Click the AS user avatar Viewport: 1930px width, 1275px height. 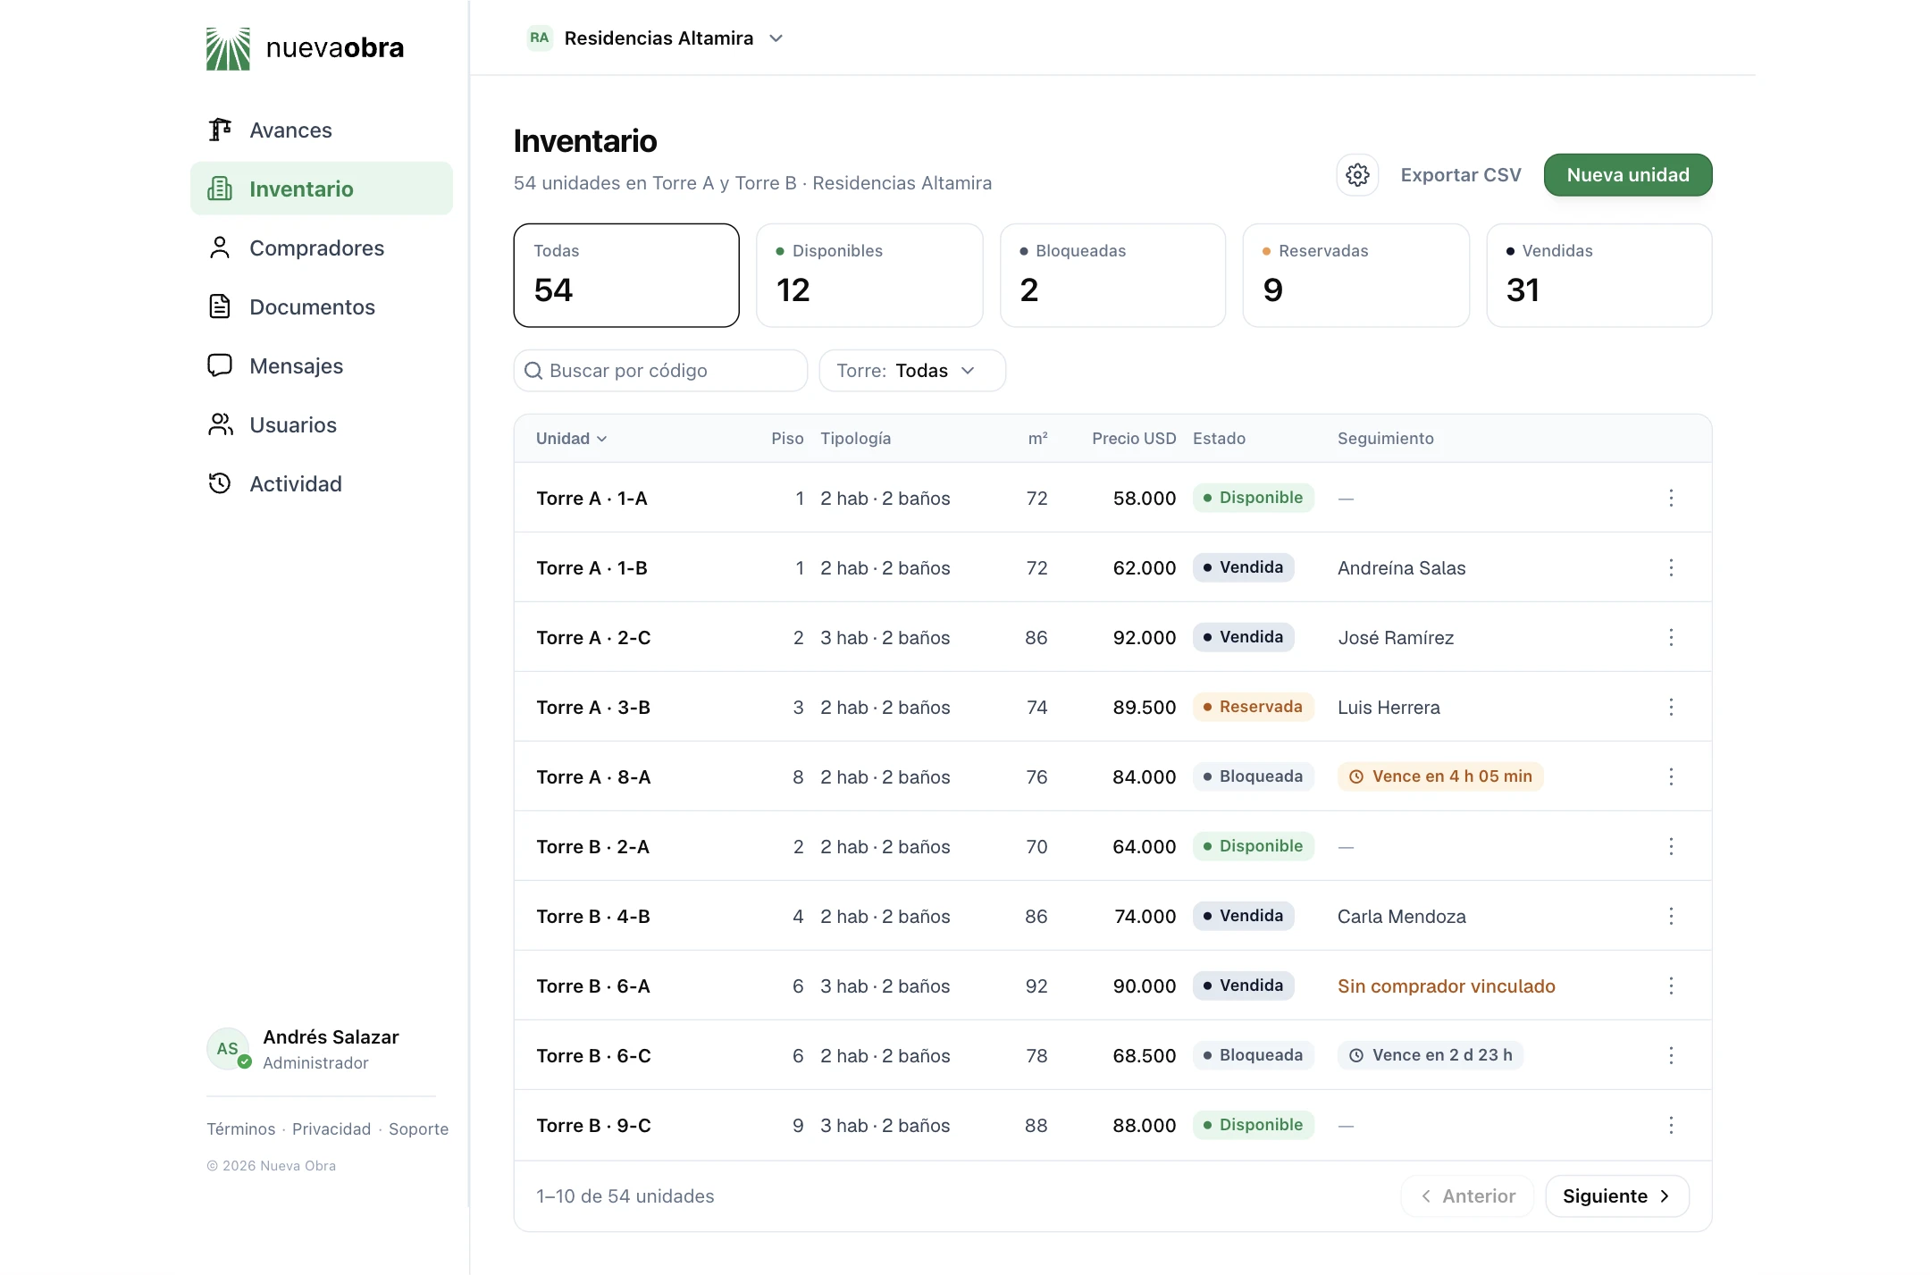click(x=228, y=1049)
